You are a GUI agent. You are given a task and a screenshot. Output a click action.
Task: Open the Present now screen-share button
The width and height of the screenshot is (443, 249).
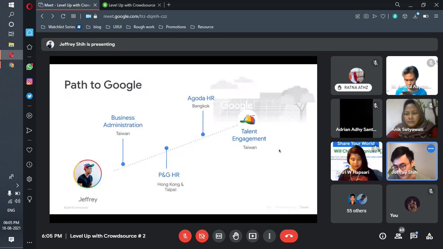[x=253, y=236]
